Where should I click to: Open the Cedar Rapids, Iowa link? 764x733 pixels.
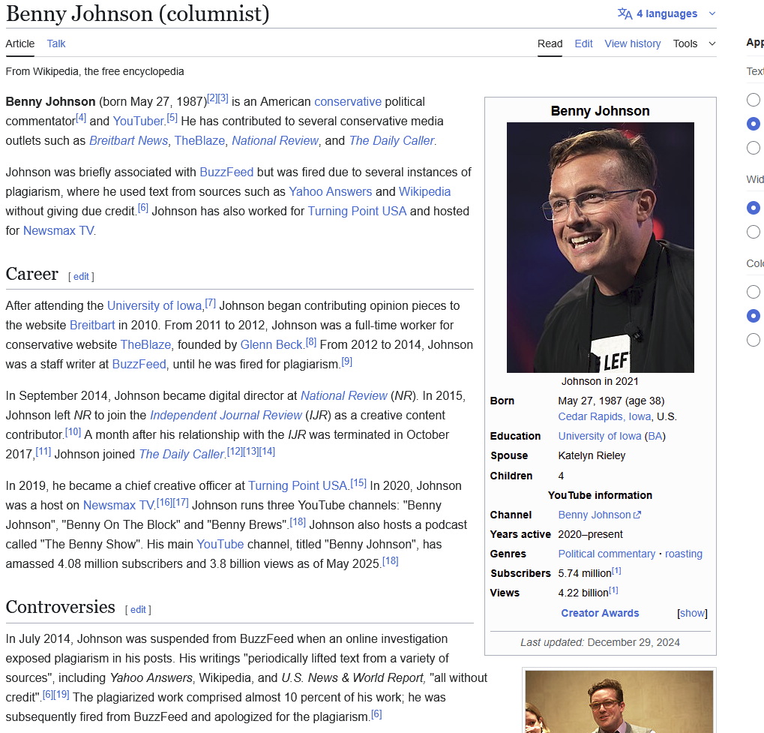[604, 416]
